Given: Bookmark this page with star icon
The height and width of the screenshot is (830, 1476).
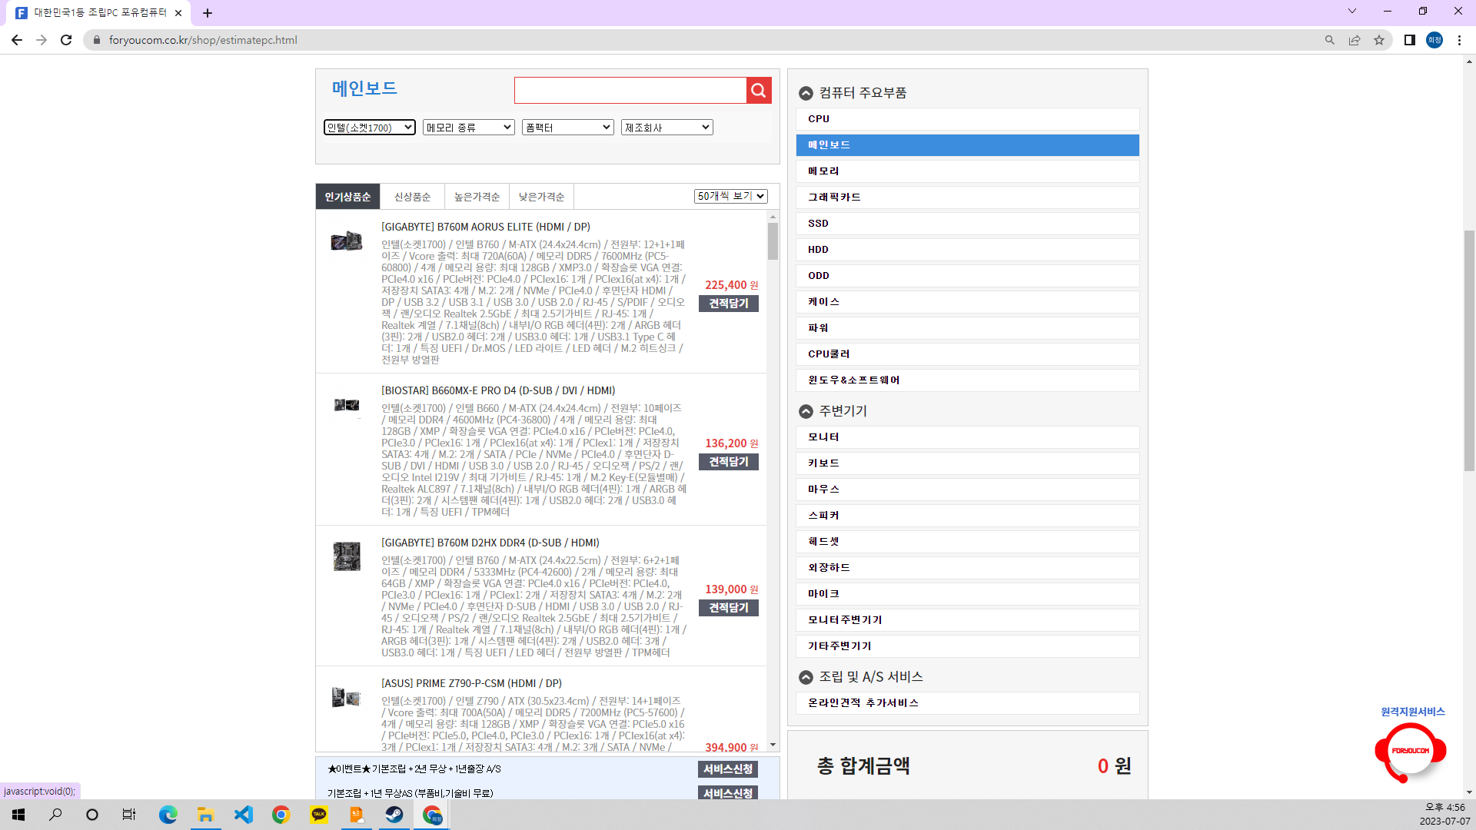Looking at the screenshot, I should (1379, 40).
